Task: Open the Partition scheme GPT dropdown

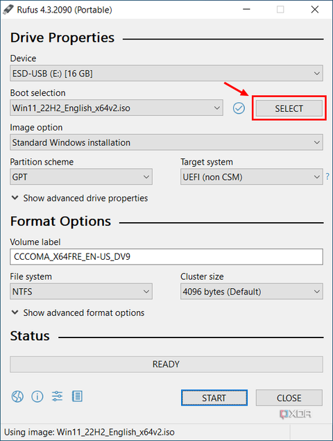Action: (x=81, y=177)
